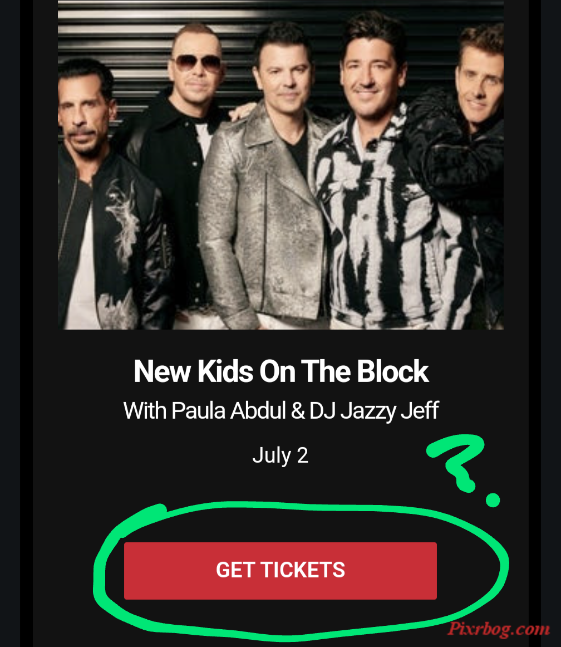Click the DJ Jazzy Jeff name text

[x=374, y=410]
